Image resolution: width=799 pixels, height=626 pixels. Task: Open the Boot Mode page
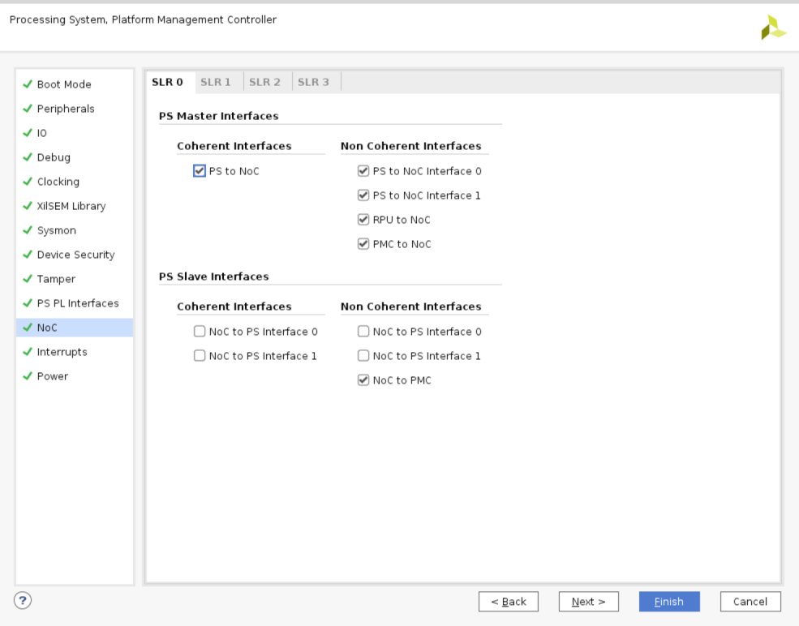pos(64,84)
